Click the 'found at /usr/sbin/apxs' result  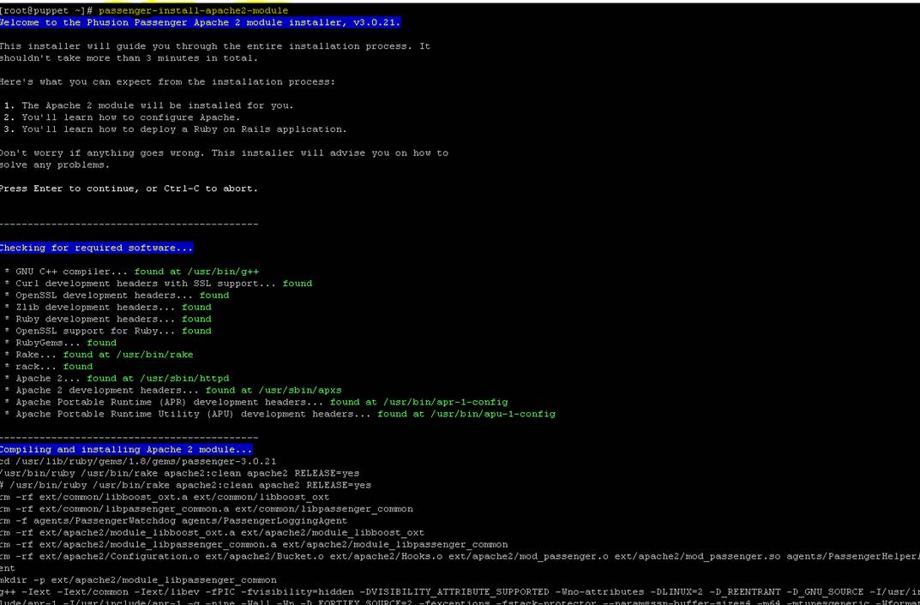point(274,390)
